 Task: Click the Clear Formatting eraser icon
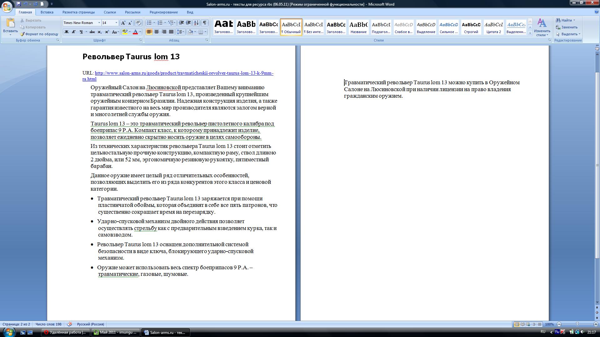[138, 23]
